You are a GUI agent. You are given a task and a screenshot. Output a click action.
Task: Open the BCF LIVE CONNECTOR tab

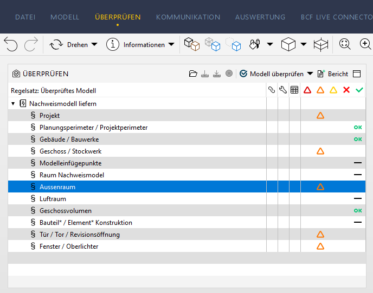click(x=337, y=17)
